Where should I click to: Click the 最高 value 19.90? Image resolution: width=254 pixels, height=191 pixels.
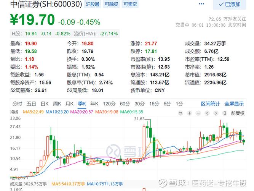pyautogui.click(x=31, y=44)
